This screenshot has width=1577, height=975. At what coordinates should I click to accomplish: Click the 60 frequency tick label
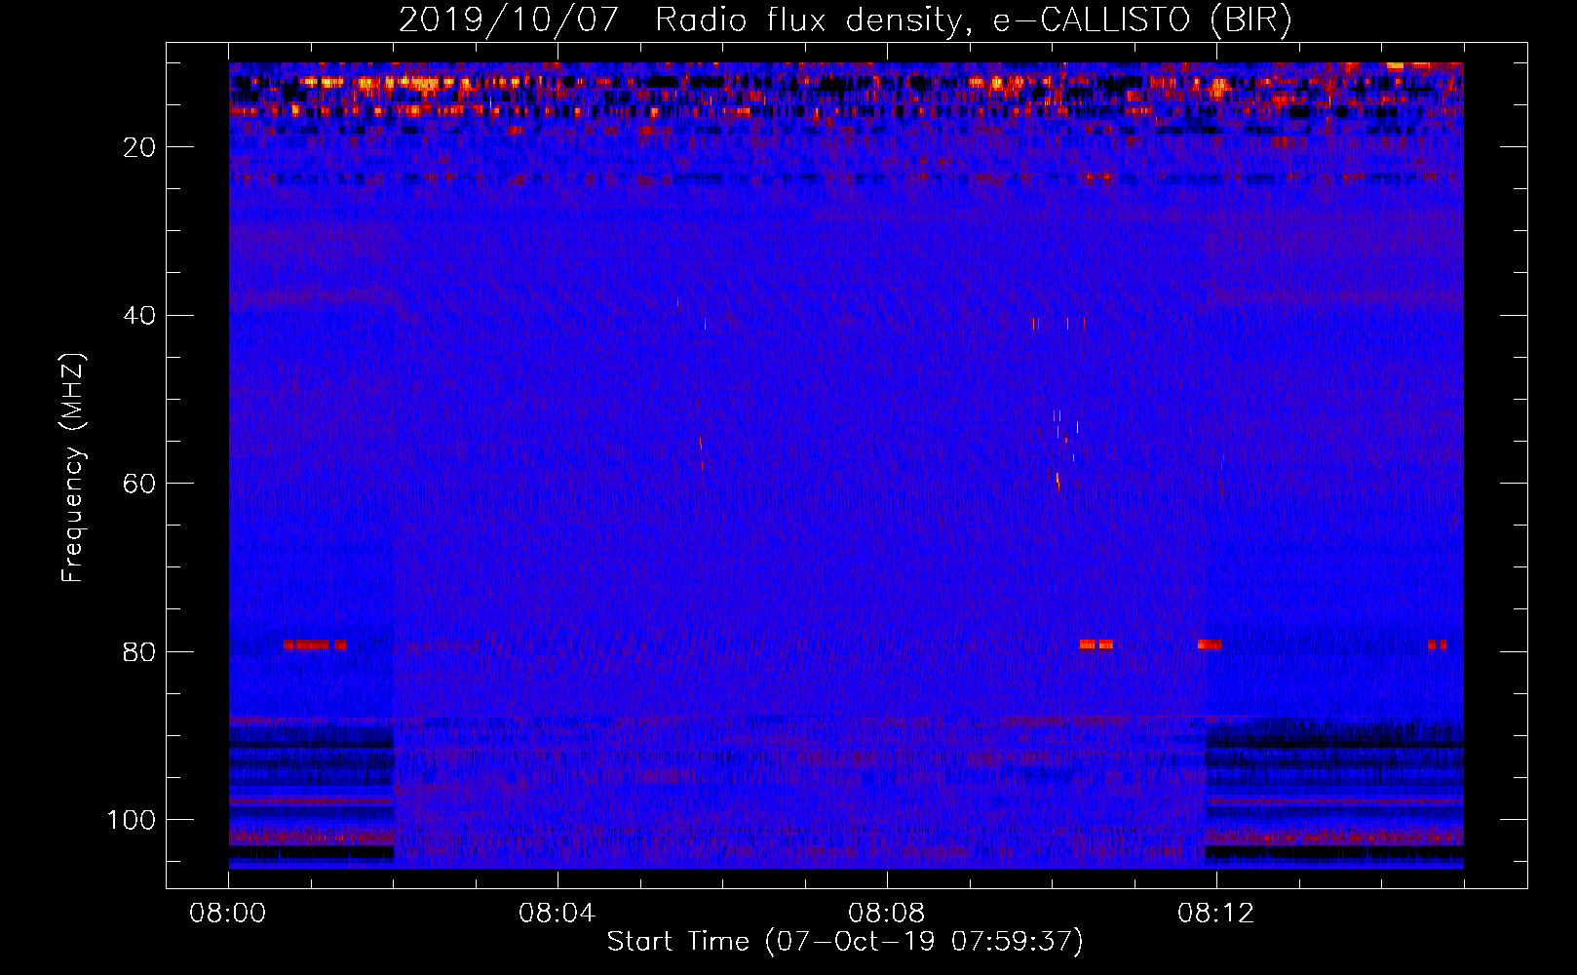click(x=139, y=484)
